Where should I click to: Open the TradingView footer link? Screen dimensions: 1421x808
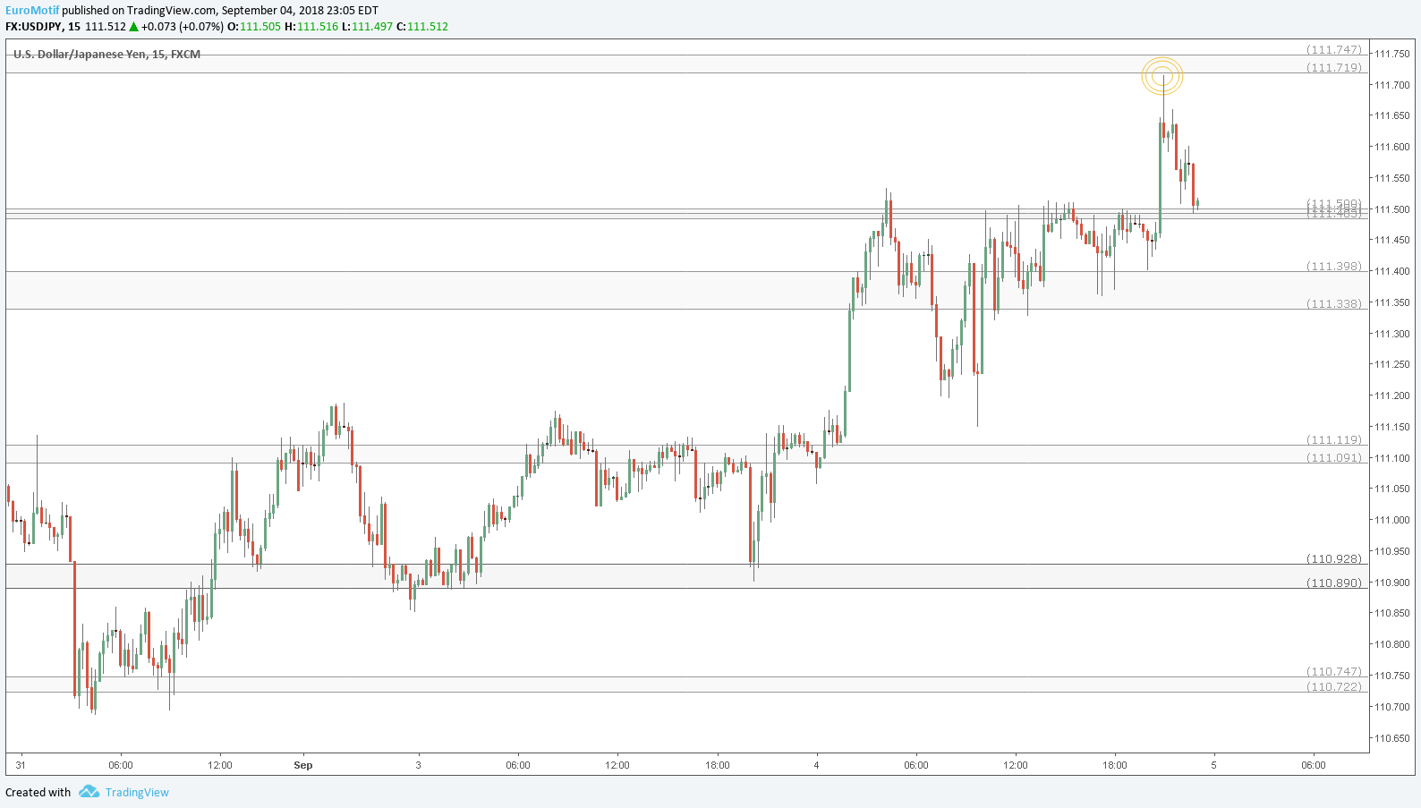(137, 793)
